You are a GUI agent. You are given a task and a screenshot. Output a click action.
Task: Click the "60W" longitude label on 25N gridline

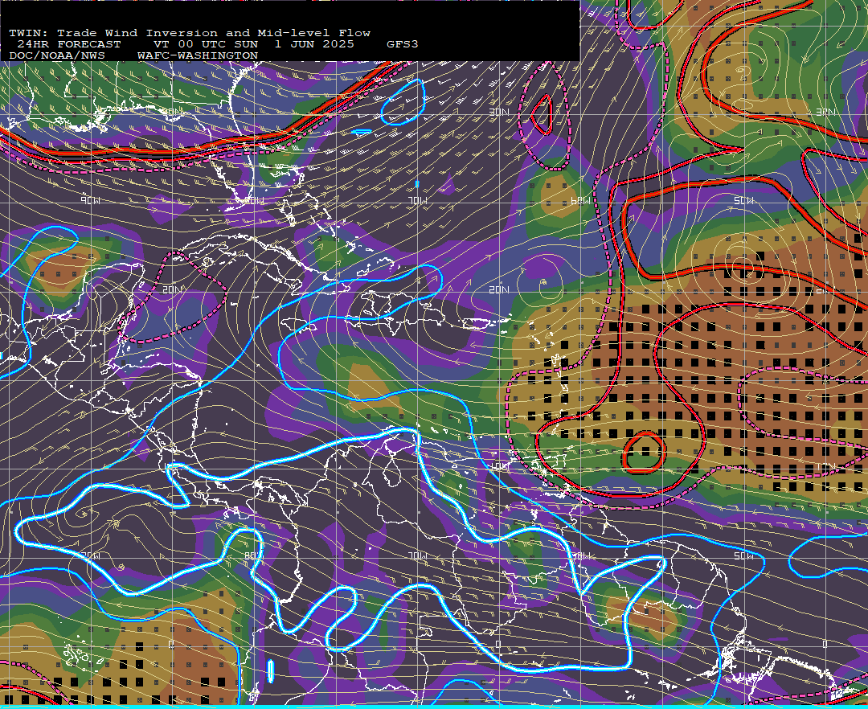[x=580, y=200]
